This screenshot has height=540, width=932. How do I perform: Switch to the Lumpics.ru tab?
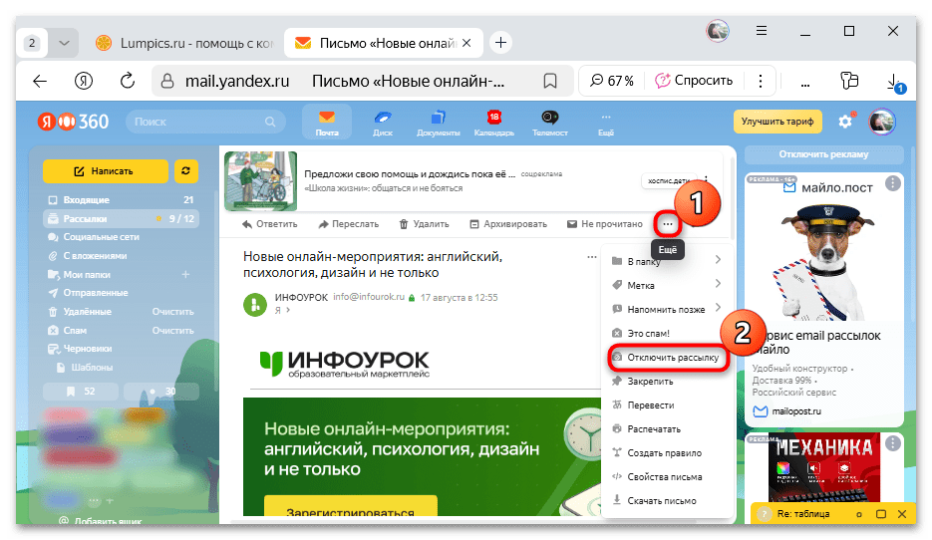coord(184,43)
